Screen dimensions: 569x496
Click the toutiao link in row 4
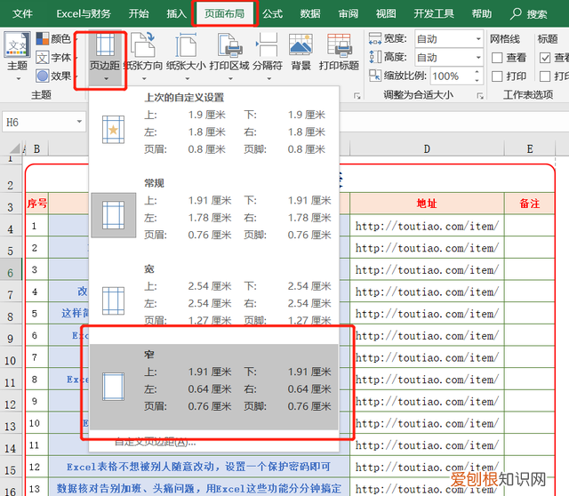(x=427, y=226)
